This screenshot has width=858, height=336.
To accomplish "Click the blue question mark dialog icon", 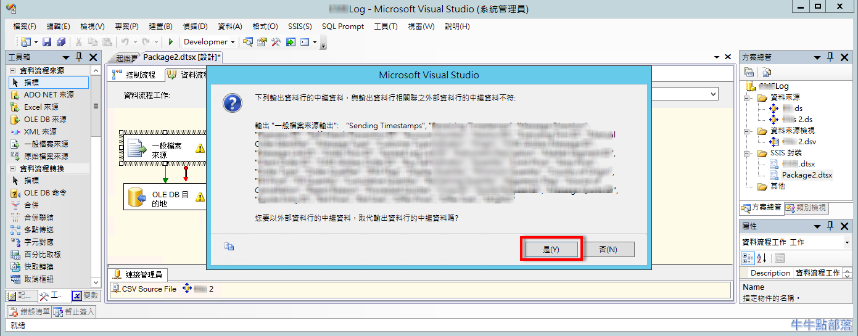I will click(x=231, y=102).
